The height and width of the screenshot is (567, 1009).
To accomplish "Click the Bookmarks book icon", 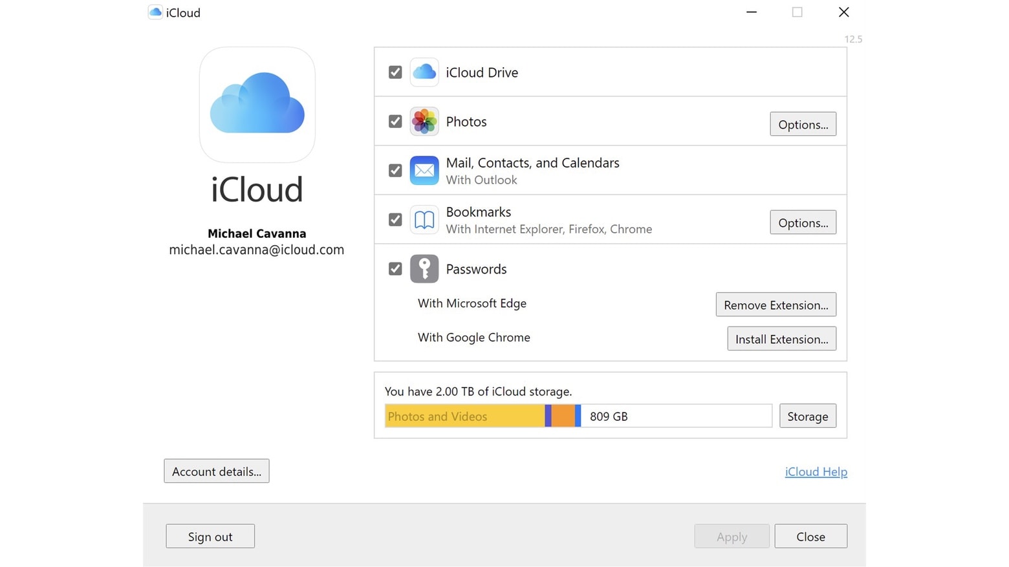I will point(424,220).
